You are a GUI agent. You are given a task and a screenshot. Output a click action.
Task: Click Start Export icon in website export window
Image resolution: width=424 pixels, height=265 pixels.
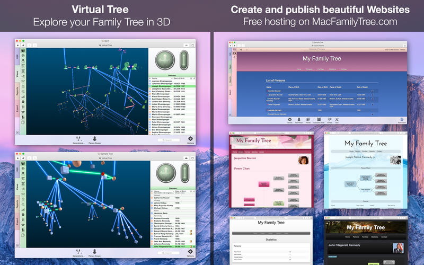pyautogui.click(x=401, y=120)
